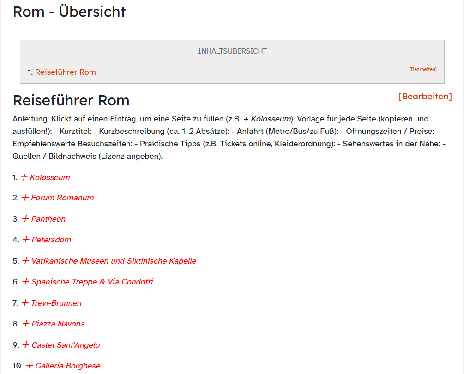Open the Kolosseum page link
The height and width of the screenshot is (374, 464).
coord(50,177)
